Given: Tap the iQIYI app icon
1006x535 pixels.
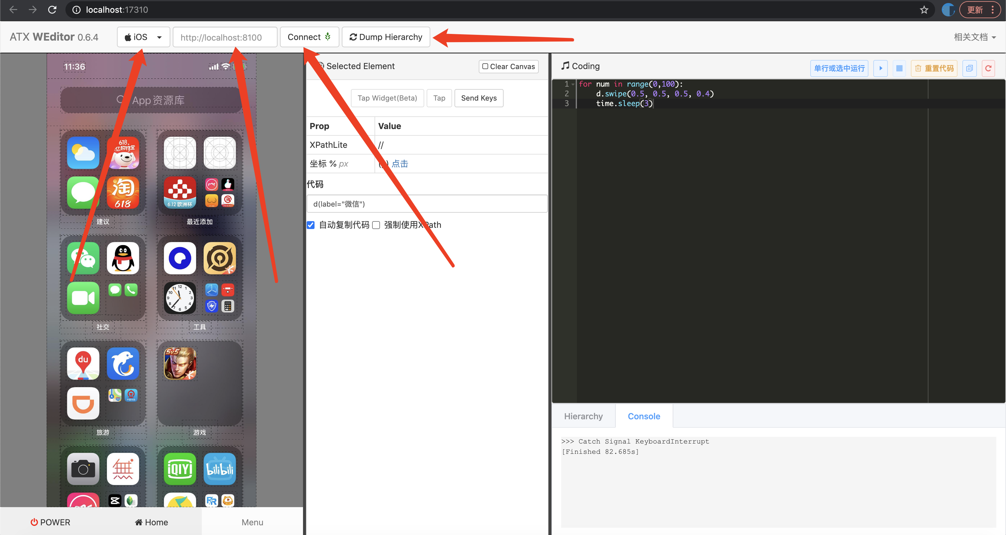Looking at the screenshot, I should coord(180,469).
